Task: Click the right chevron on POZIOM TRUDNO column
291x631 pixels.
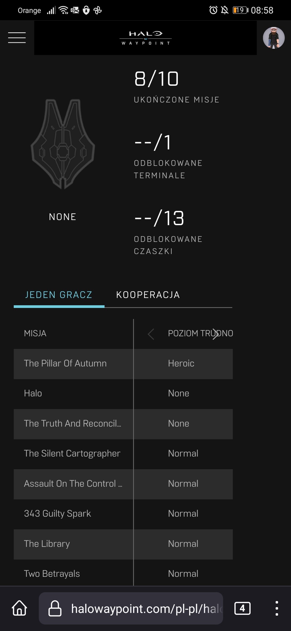Action: pyautogui.click(x=215, y=334)
